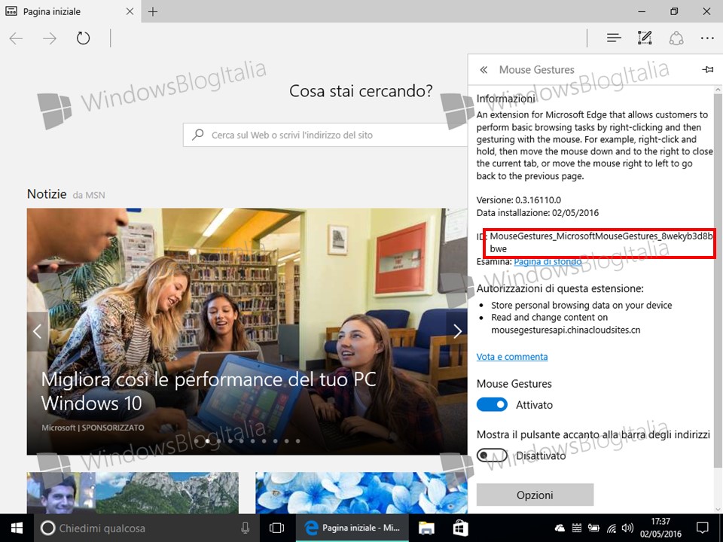Open a new tab with the plus button
The image size is (723, 542).
point(153,11)
